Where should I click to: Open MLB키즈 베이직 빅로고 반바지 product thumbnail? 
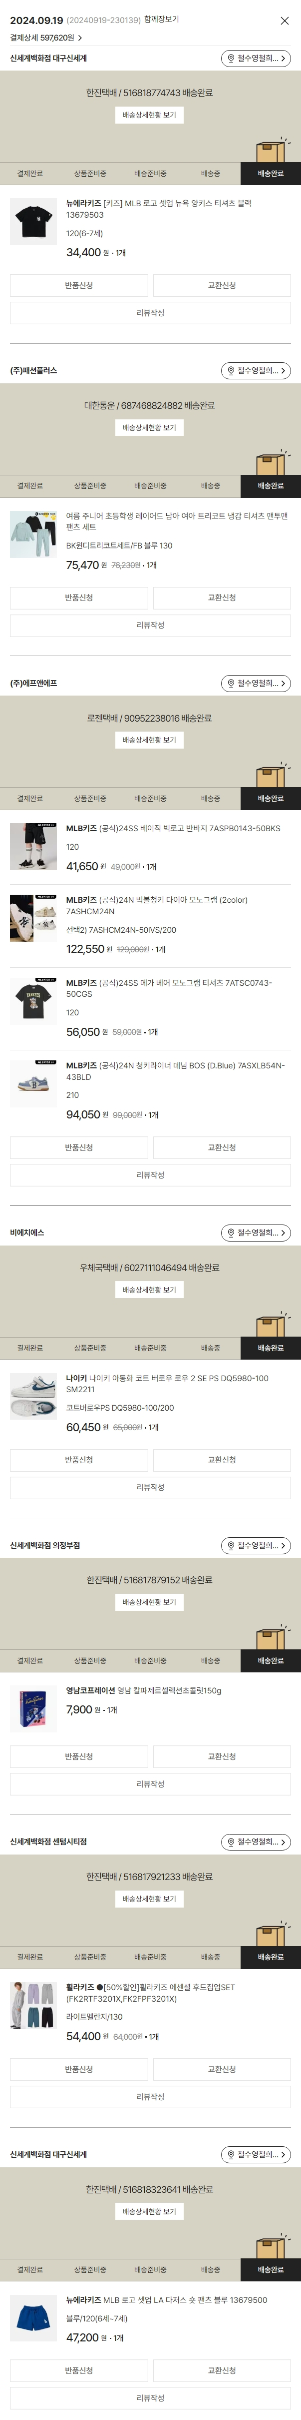click(x=34, y=847)
